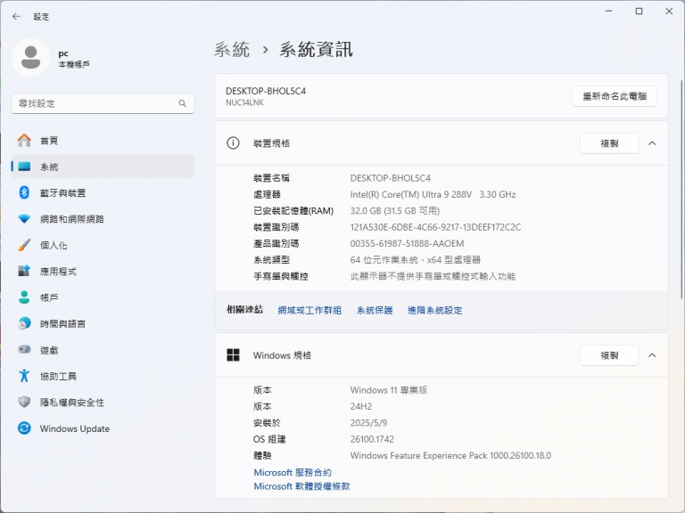Click the OS build value 26100.1742
The image size is (685, 513).
click(372, 439)
